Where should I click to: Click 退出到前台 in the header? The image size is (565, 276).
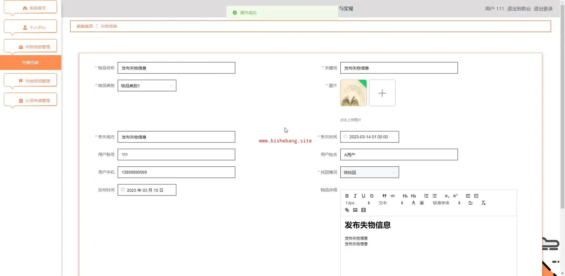pyautogui.click(x=519, y=9)
